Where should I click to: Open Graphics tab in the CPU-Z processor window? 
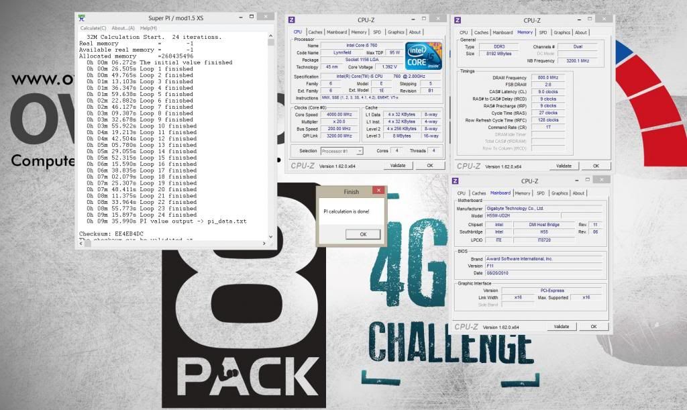pos(396,32)
